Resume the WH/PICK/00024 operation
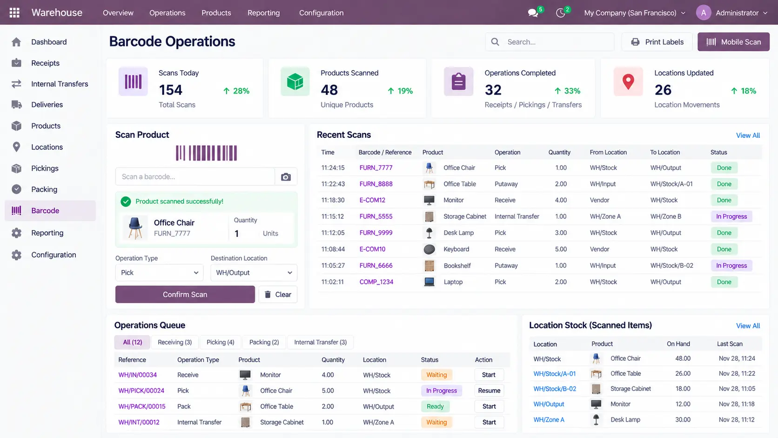Screen dimensions: 778x438 click(x=489, y=391)
